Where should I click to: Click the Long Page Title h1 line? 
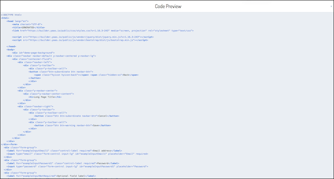pos(46,97)
